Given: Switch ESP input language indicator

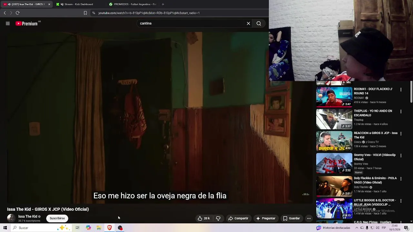Looking at the screenshot, I should (x=384, y=228).
